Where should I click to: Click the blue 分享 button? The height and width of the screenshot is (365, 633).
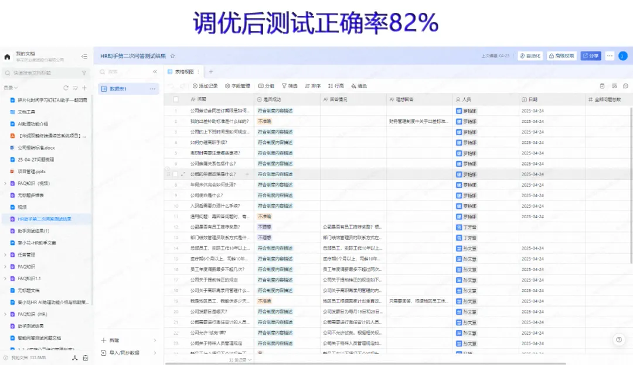click(591, 56)
